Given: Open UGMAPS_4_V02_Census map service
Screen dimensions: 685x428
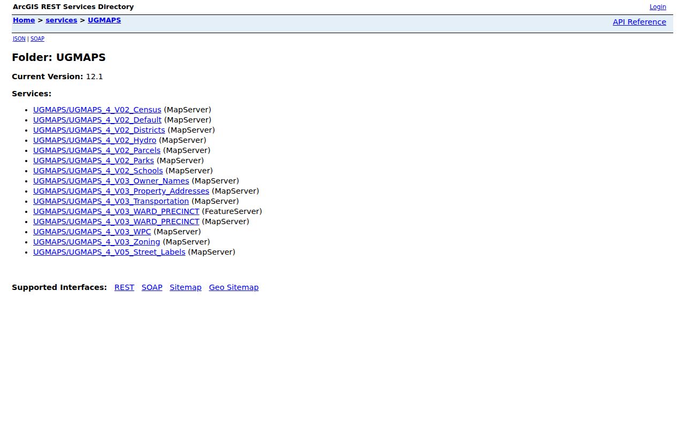Looking at the screenshot, I should pos(97,110).
